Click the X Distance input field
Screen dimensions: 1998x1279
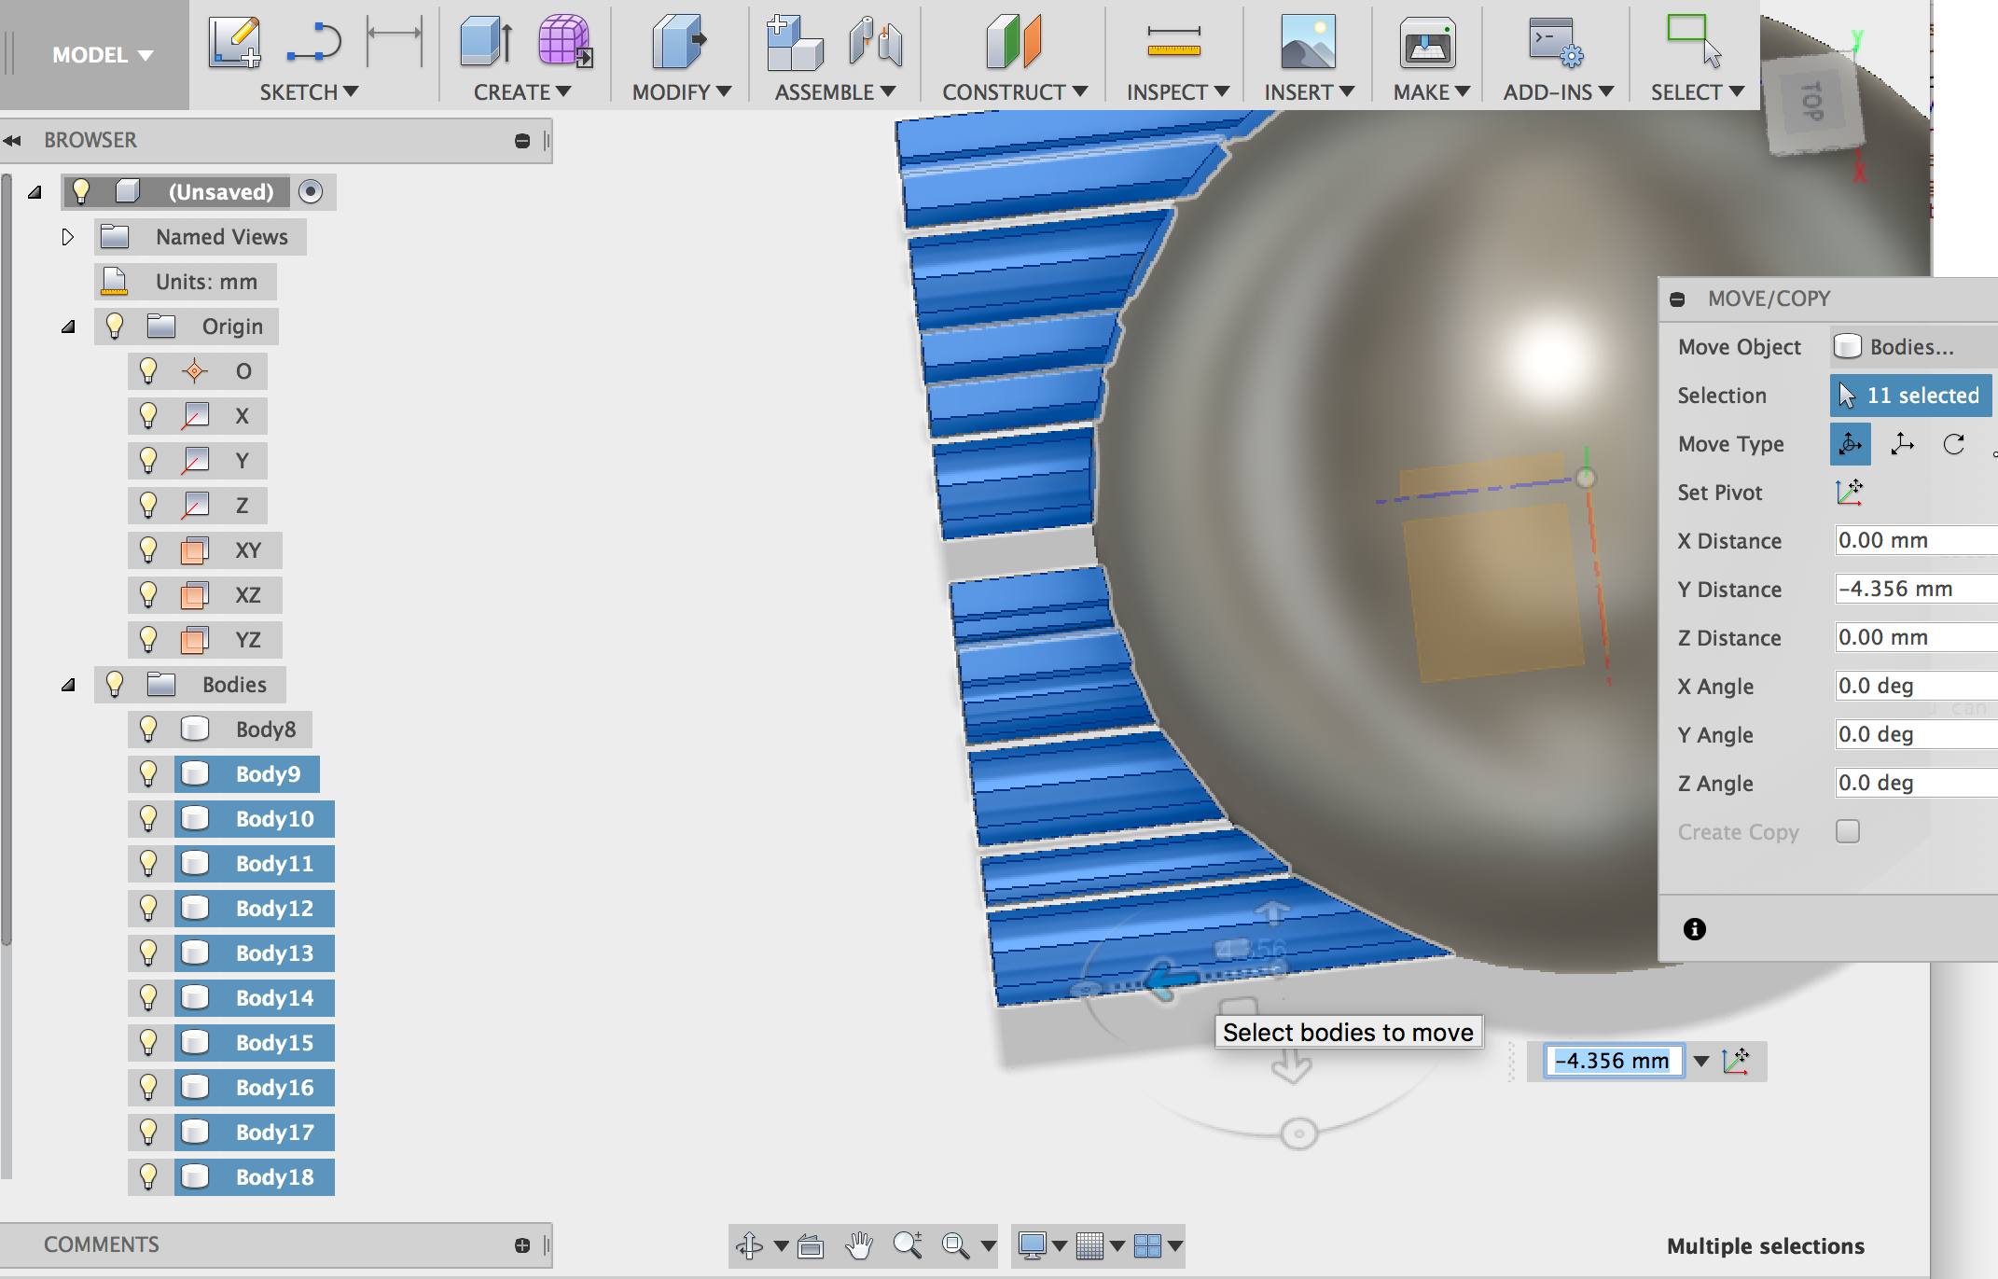click(x=1916, y=541)
